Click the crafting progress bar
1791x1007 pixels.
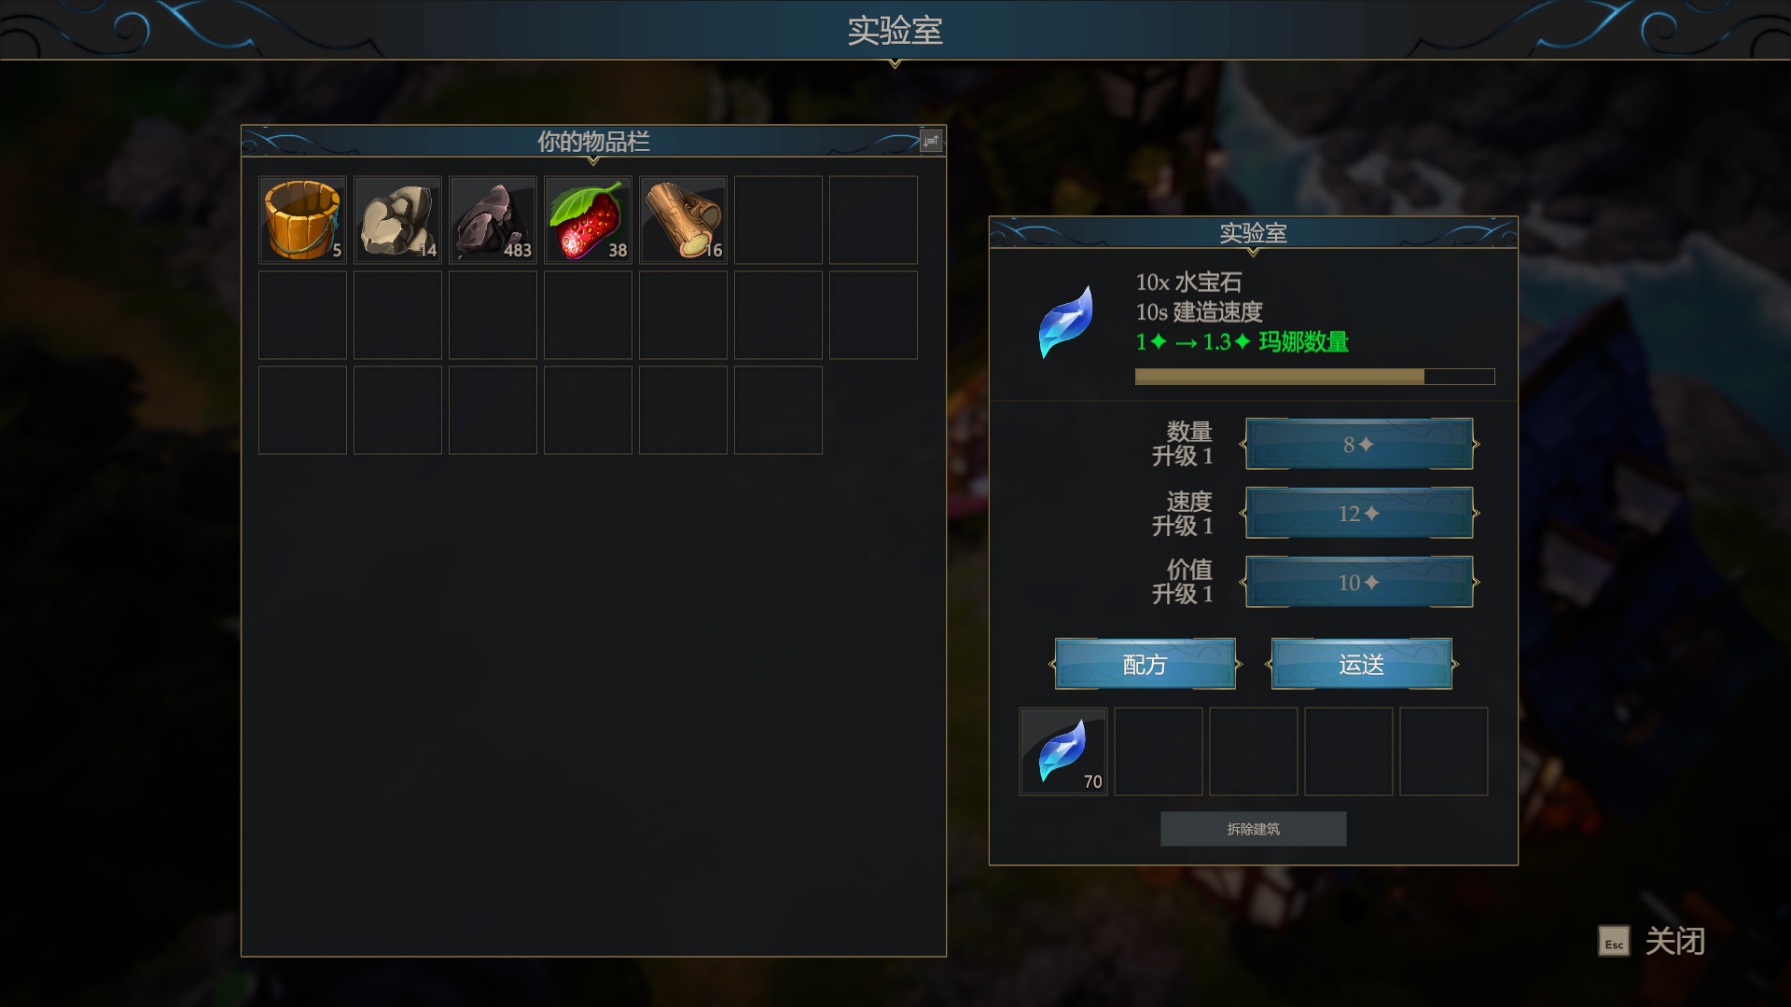(x=1314, y=377)
